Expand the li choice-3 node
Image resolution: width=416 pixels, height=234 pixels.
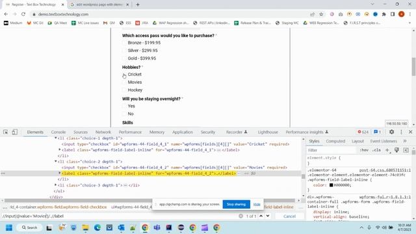point(56,185)
